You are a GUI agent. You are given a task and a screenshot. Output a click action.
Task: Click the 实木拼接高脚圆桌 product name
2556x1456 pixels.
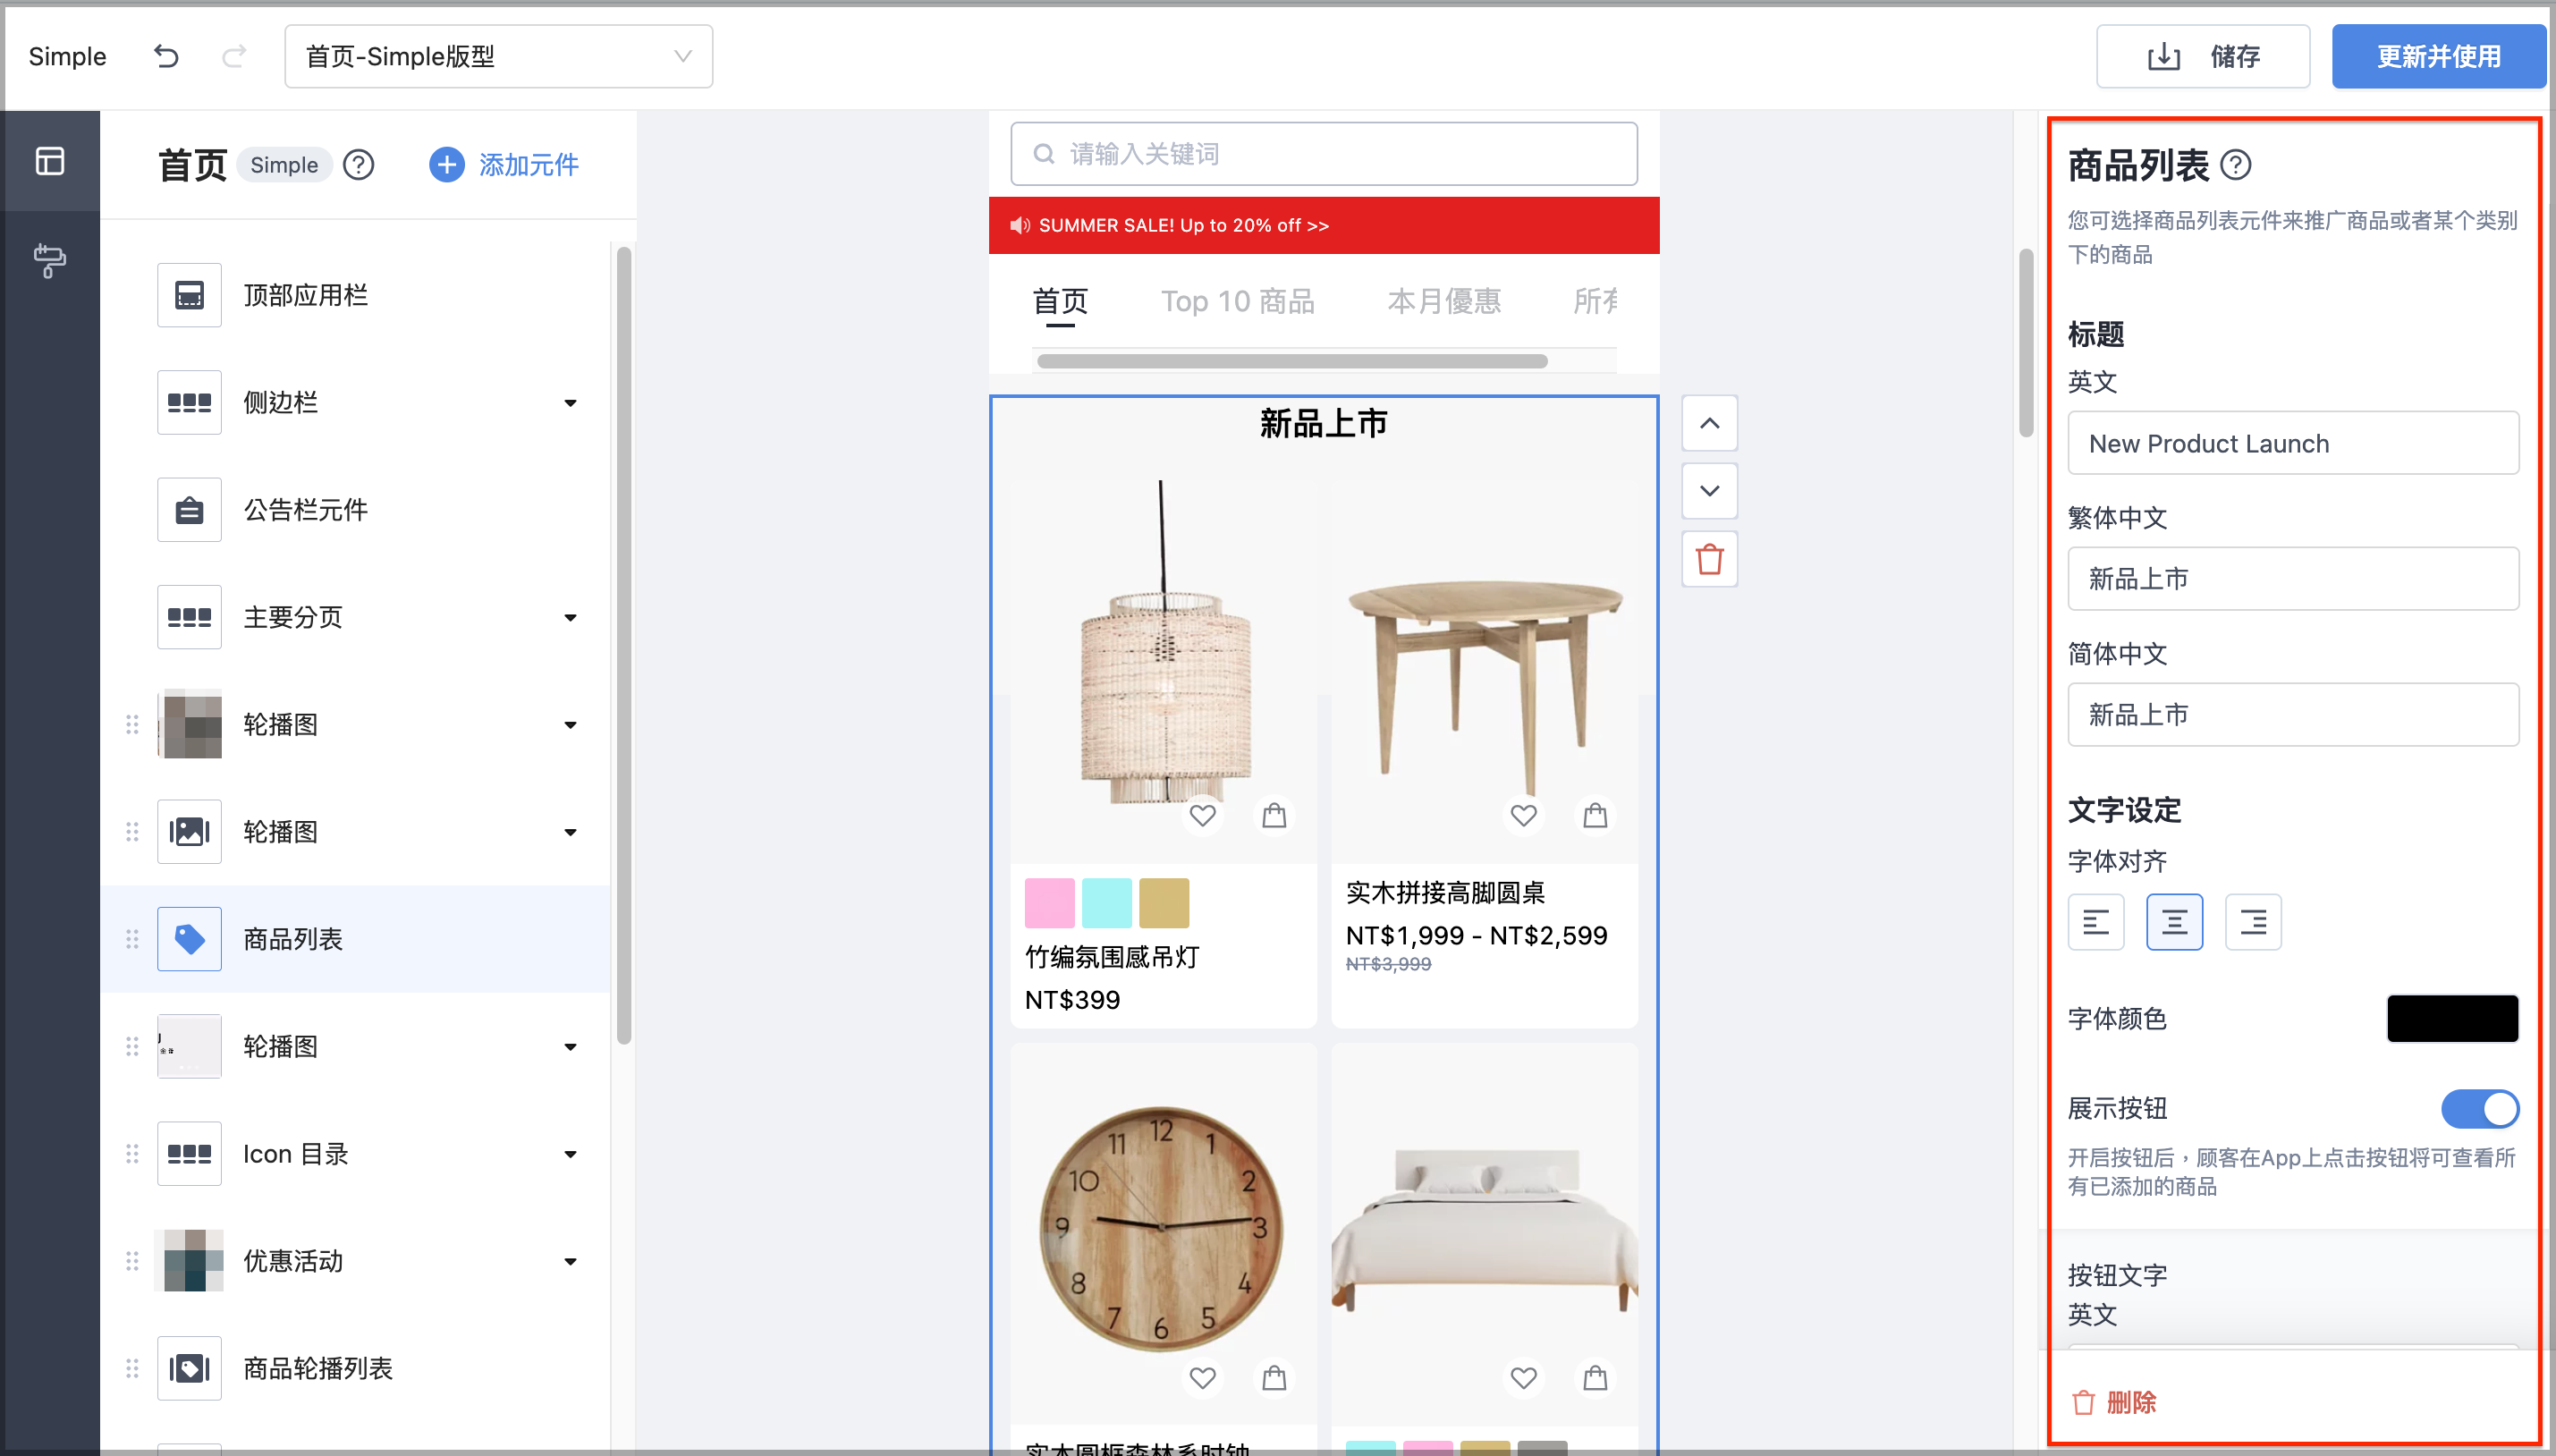(1445, 892)
